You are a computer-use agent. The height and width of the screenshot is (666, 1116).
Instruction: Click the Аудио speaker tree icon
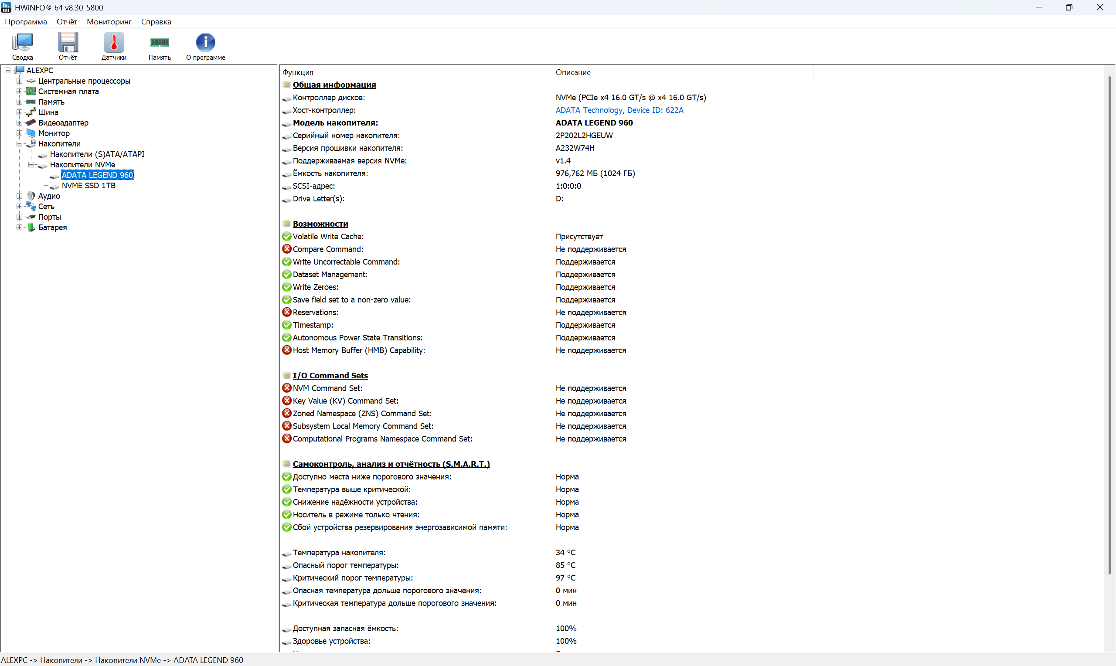[31, 196]
